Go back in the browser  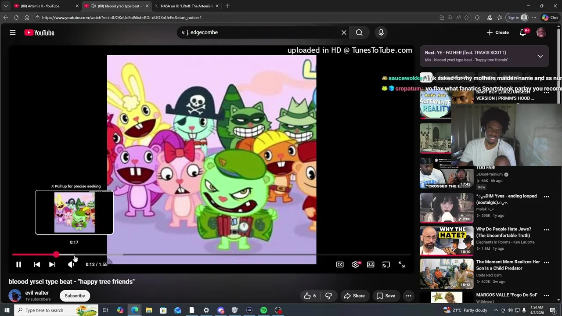[6, 18]
